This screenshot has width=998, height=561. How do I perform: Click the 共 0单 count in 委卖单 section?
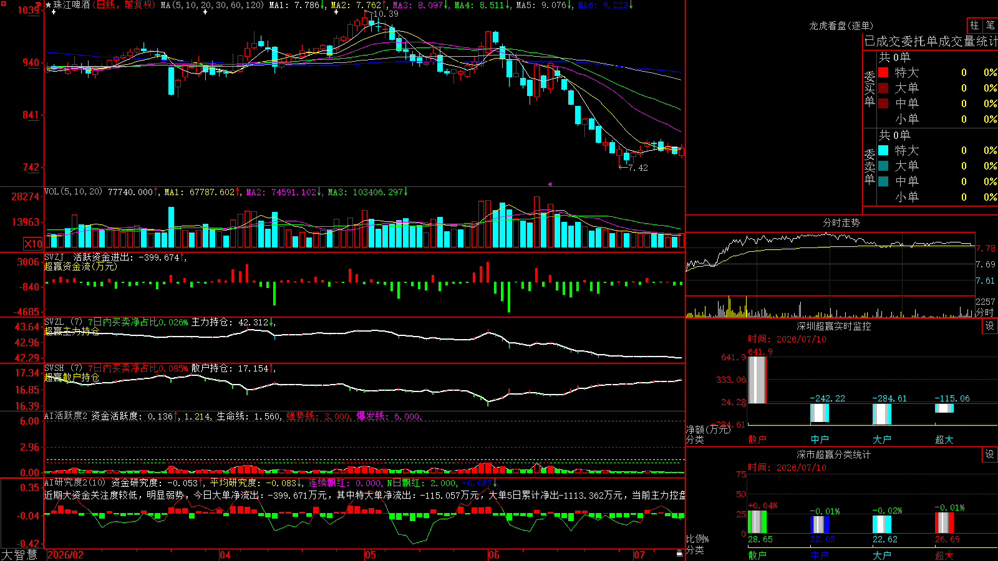point(894,135)
